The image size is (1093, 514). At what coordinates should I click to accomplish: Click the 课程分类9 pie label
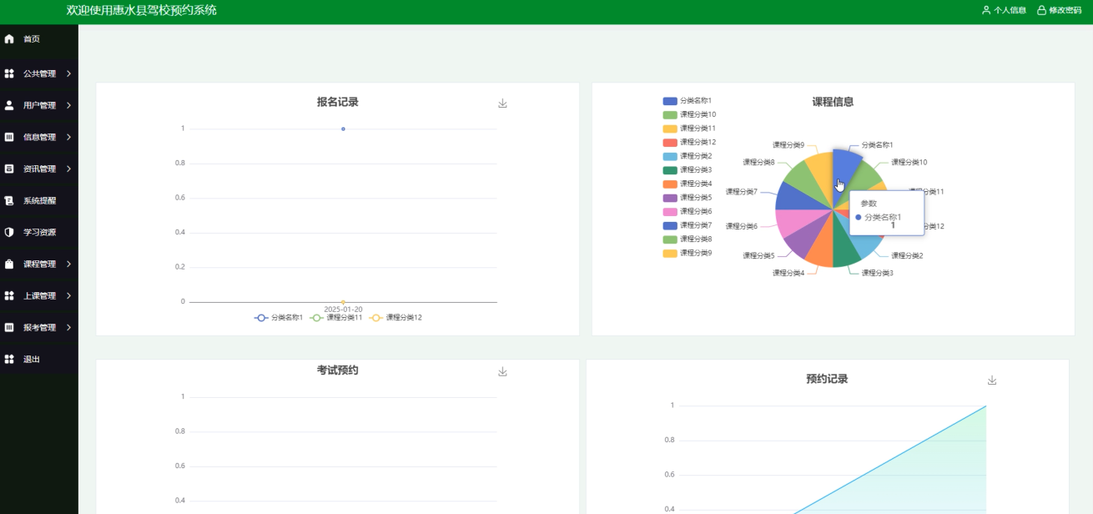tap(788, 144)
